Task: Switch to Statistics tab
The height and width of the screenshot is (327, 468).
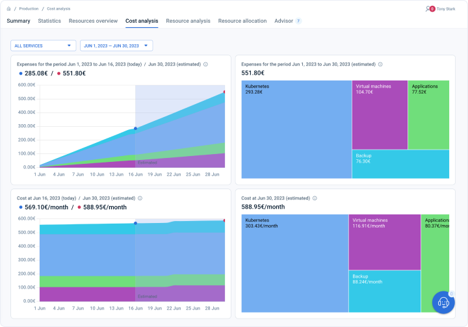Action: click(x=49, y=21)
